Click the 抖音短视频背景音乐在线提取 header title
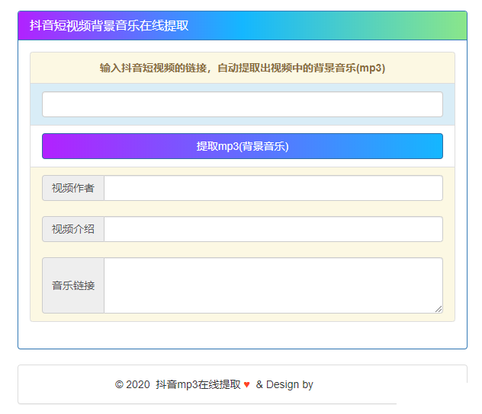482x414 pixels. (x=109, y=25)
